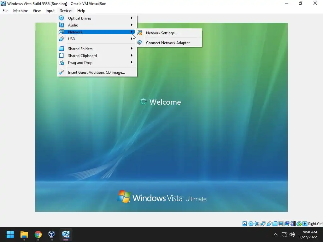
Task: Click the Optical Drives disc icon in menu
Action: point(62,18)
